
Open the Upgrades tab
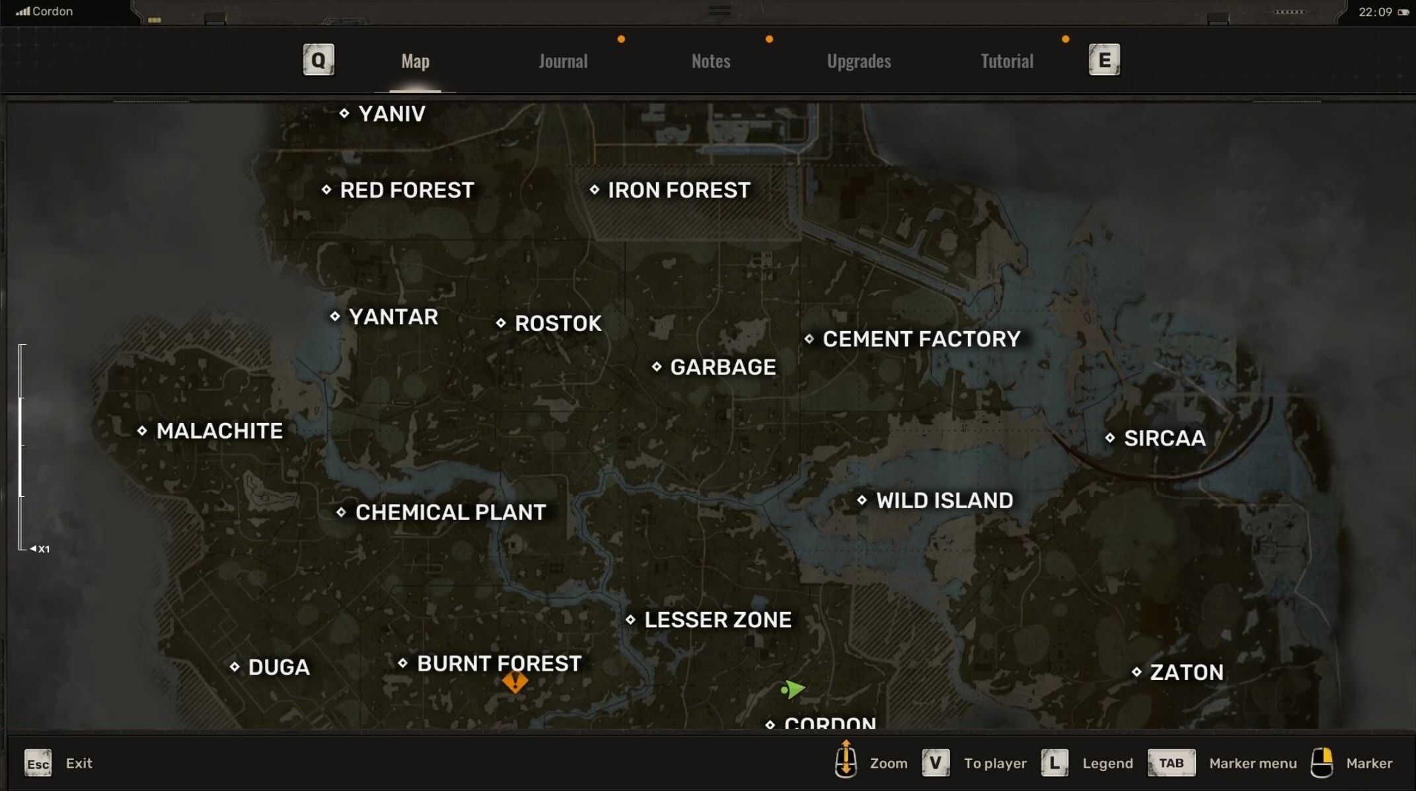[858, 61]
